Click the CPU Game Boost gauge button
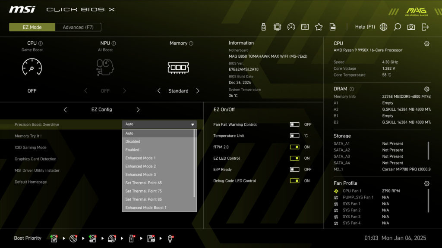442x248 pixels. 32,68
